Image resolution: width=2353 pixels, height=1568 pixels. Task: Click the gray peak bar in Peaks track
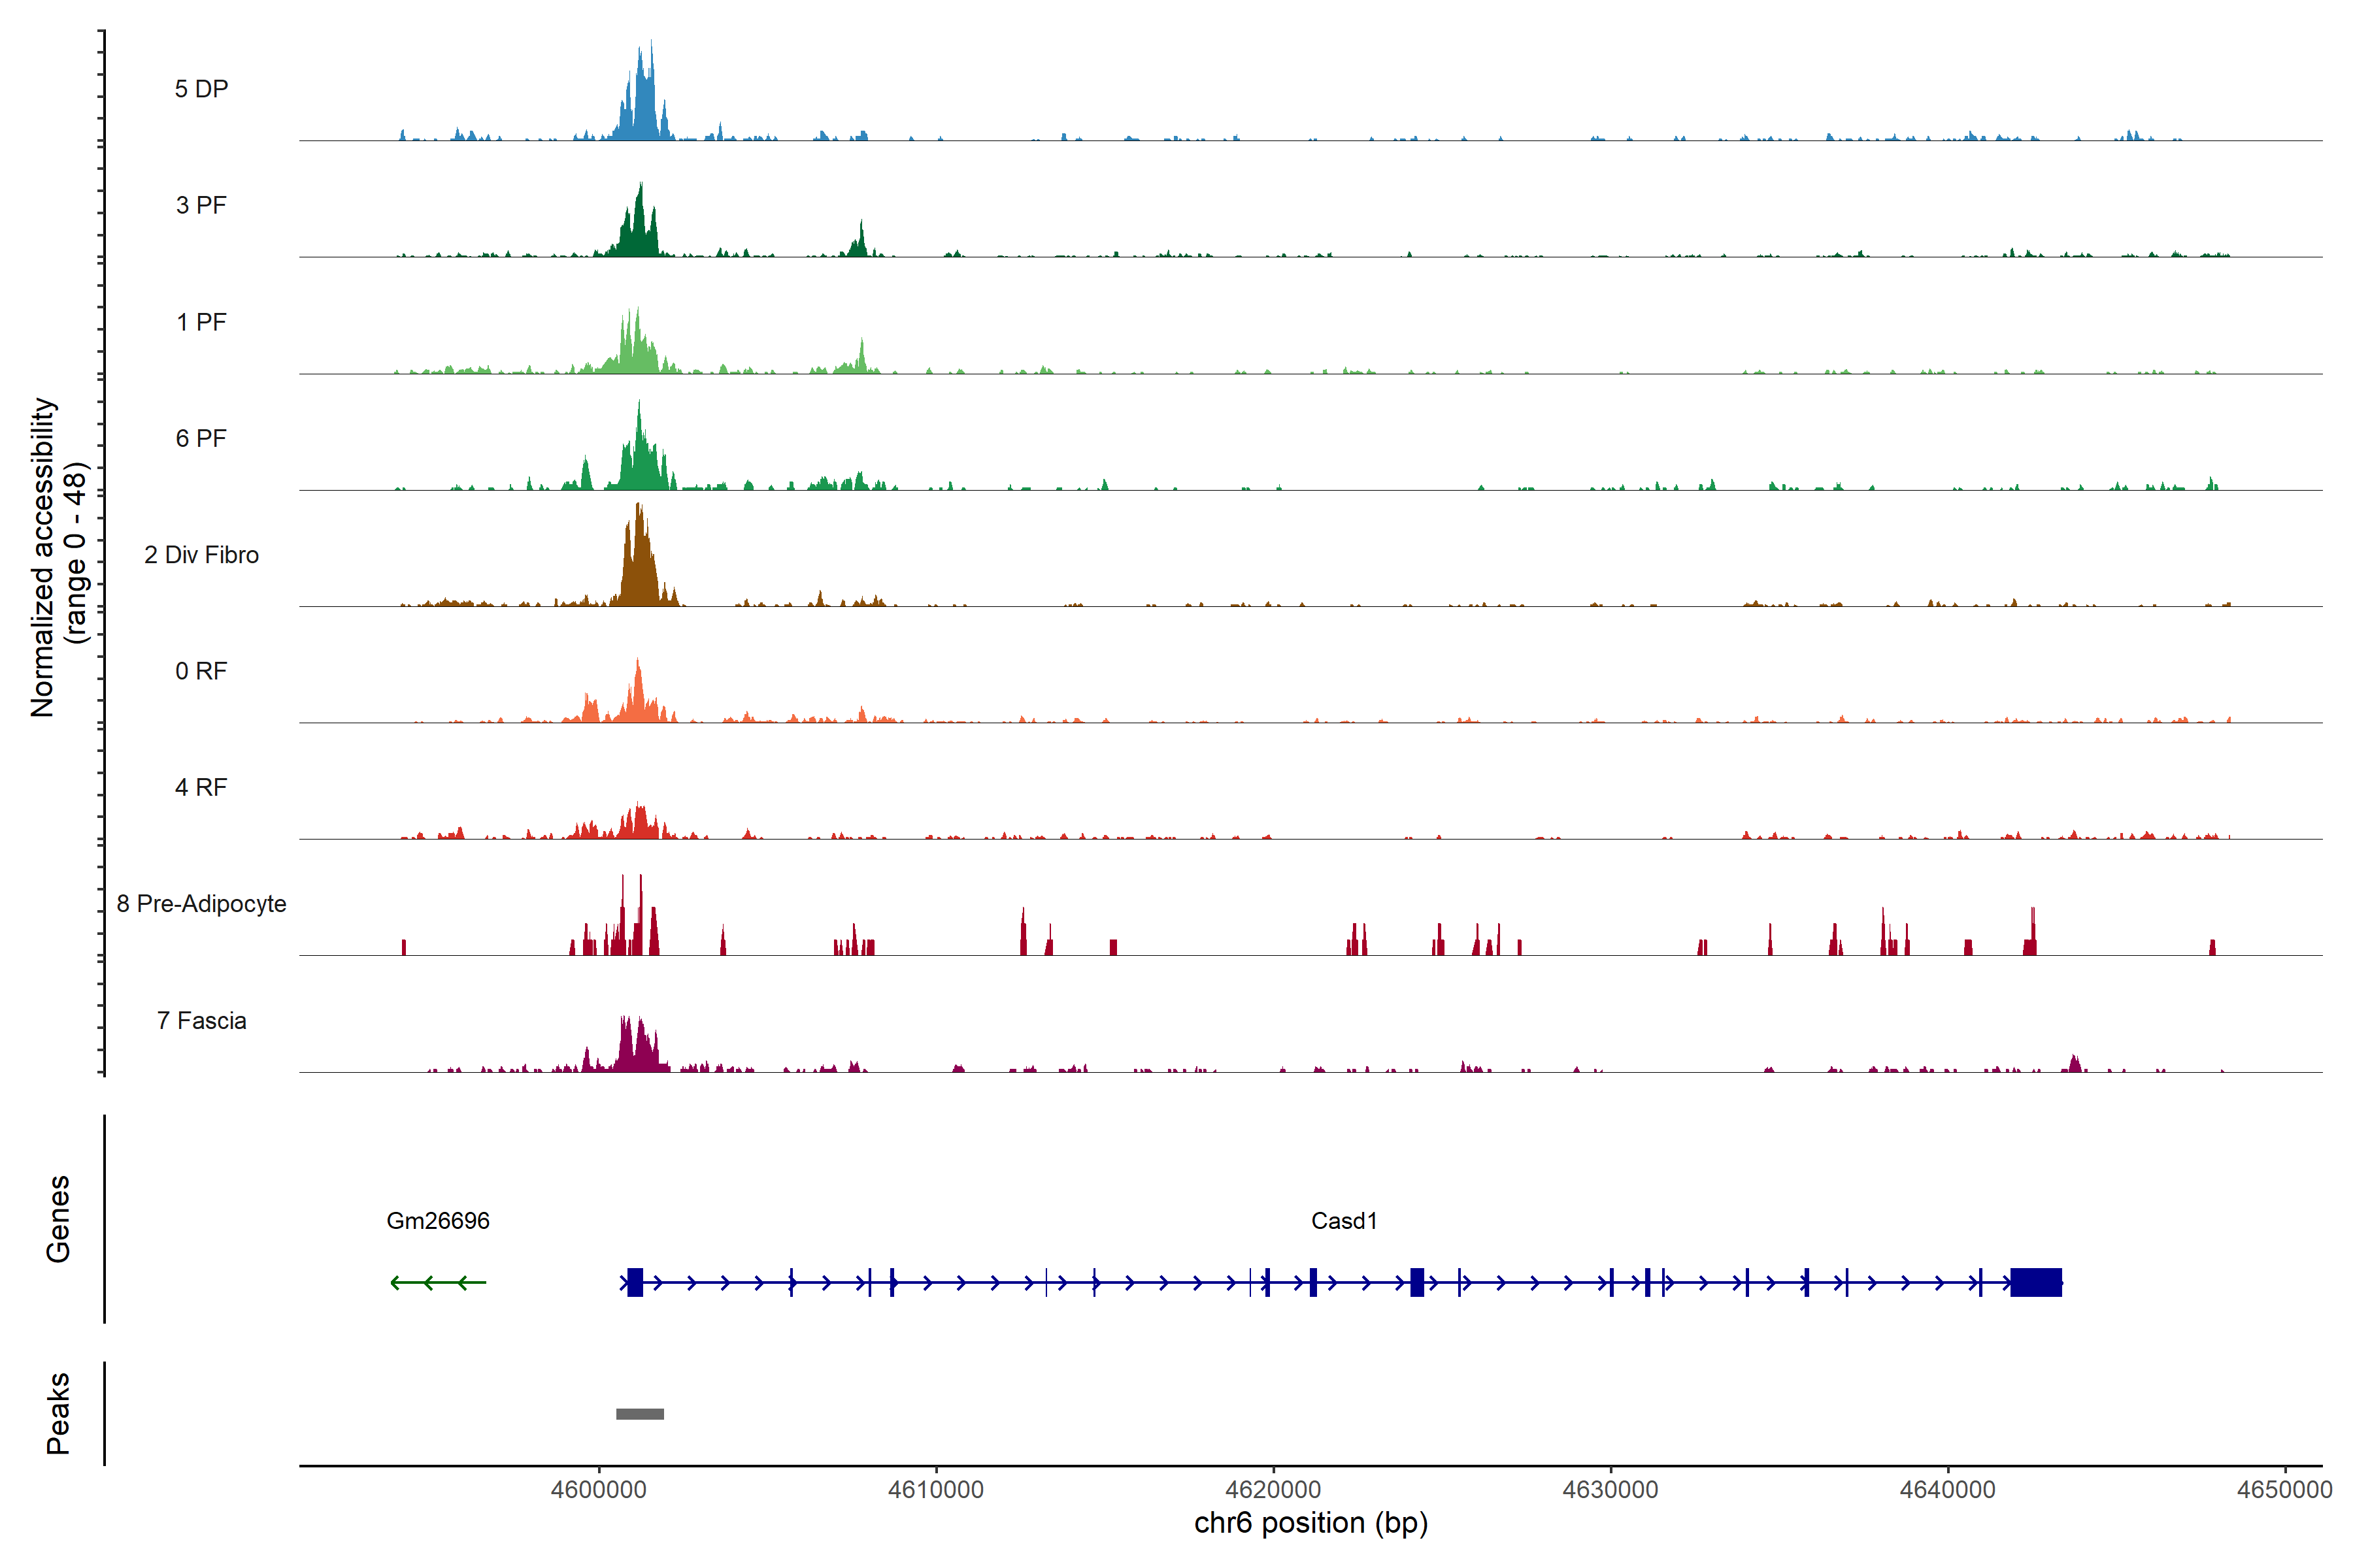pos(639,1413)
